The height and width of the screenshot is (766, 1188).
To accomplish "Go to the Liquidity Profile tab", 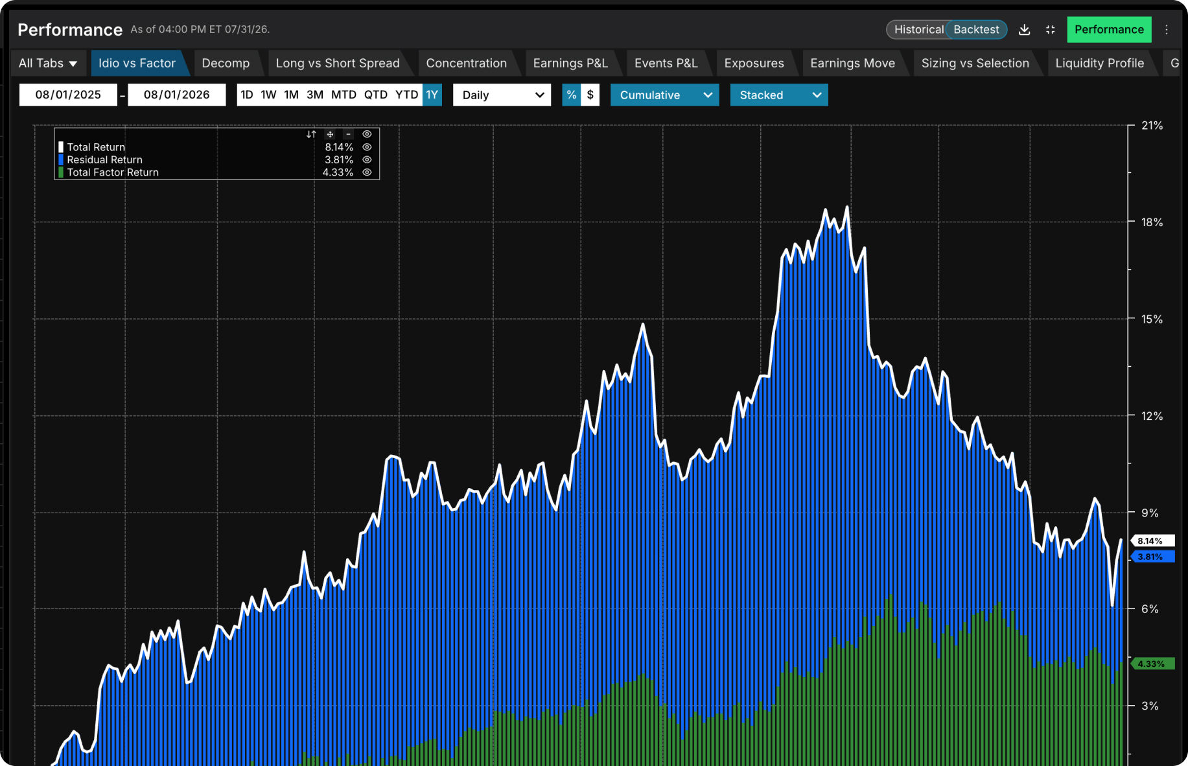I will pos(1099,64).
